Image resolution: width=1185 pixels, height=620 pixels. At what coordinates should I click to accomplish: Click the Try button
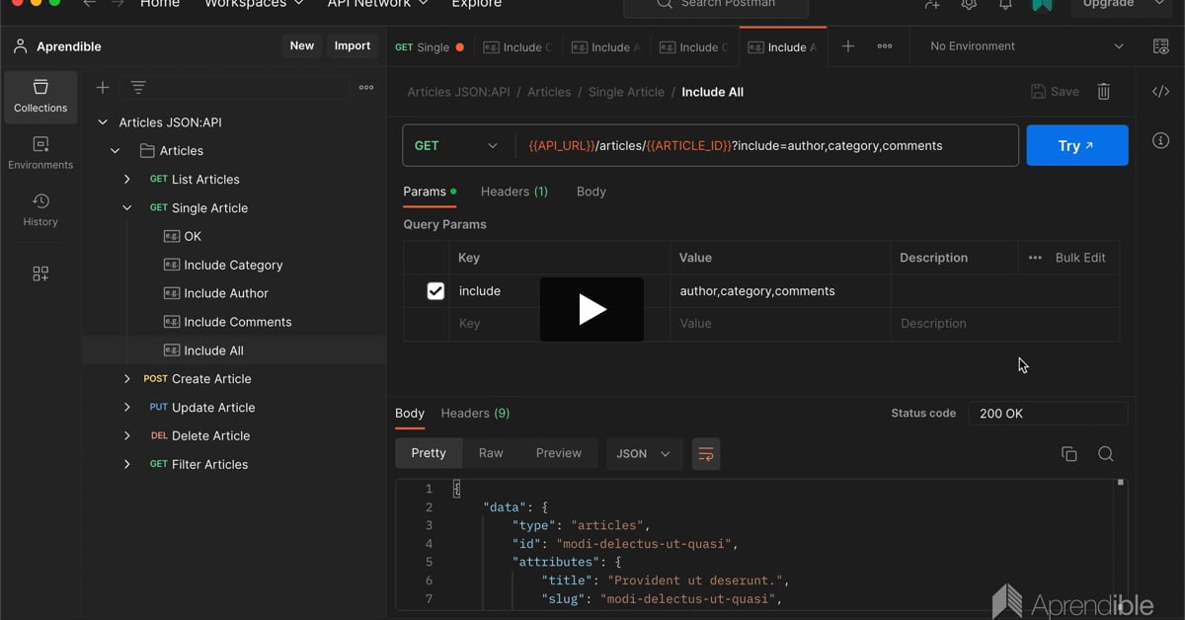[1077, 145]
